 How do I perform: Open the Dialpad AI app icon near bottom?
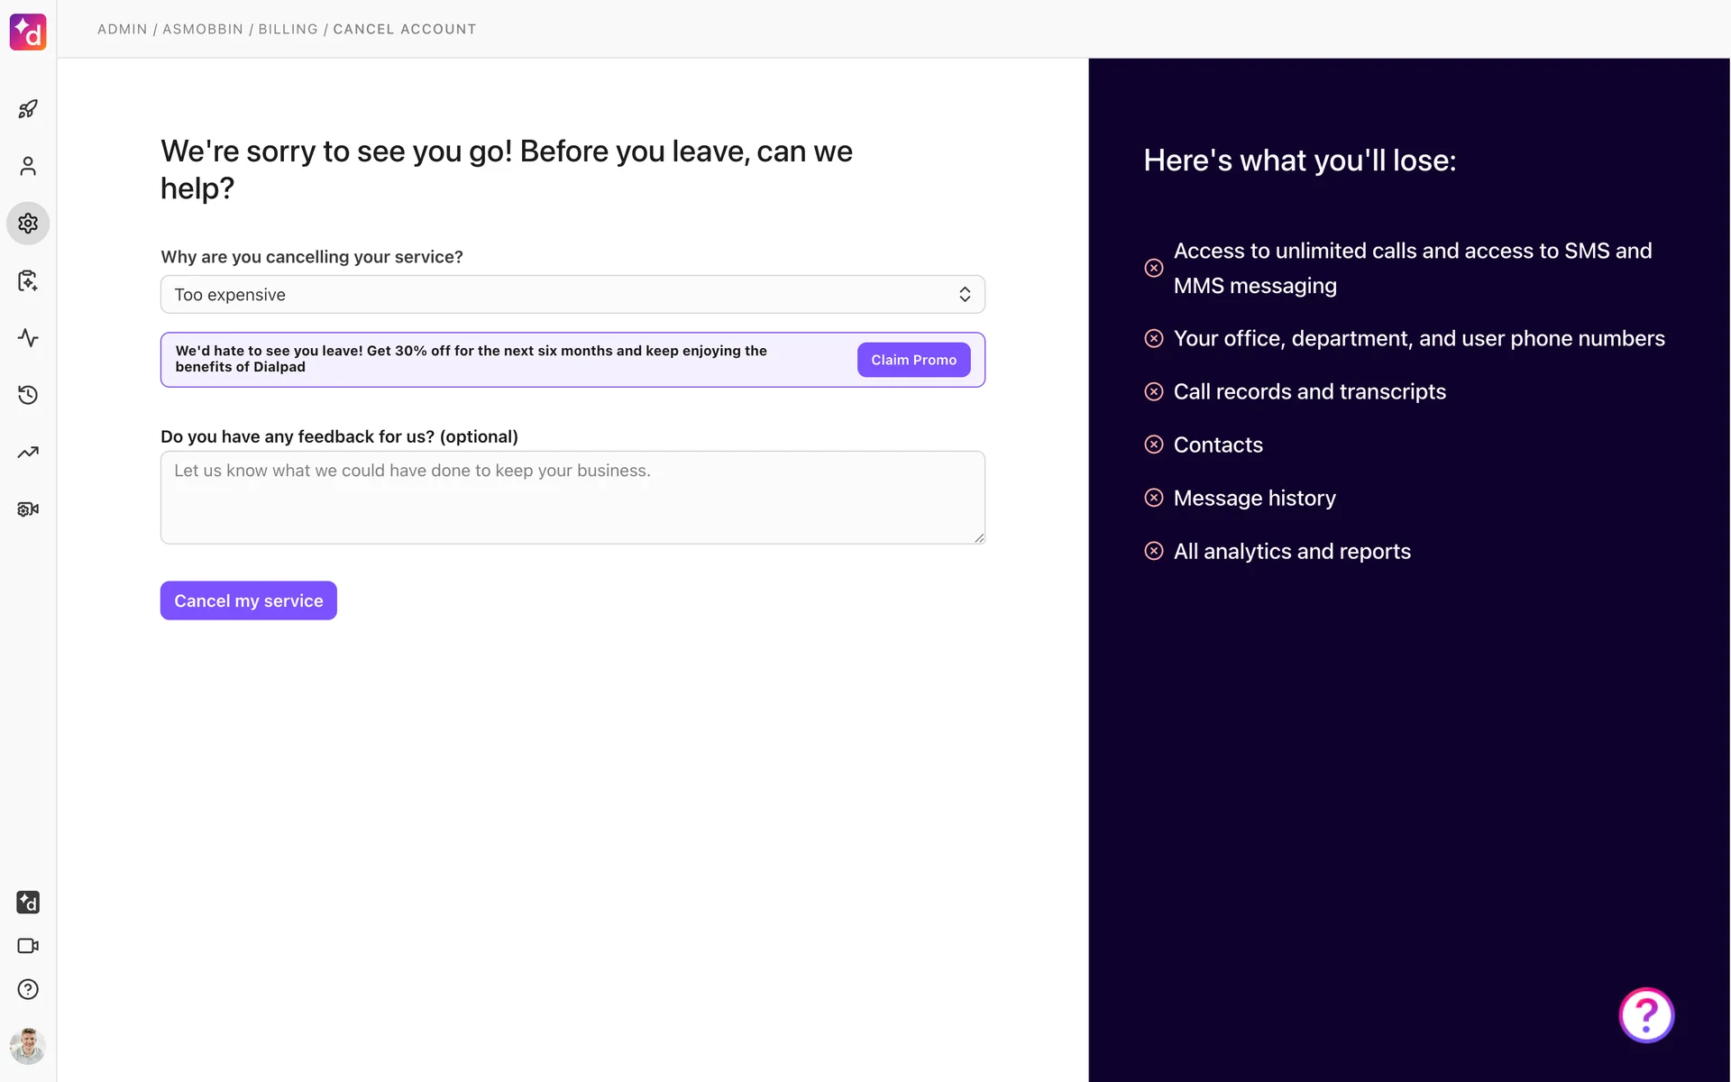28,902
